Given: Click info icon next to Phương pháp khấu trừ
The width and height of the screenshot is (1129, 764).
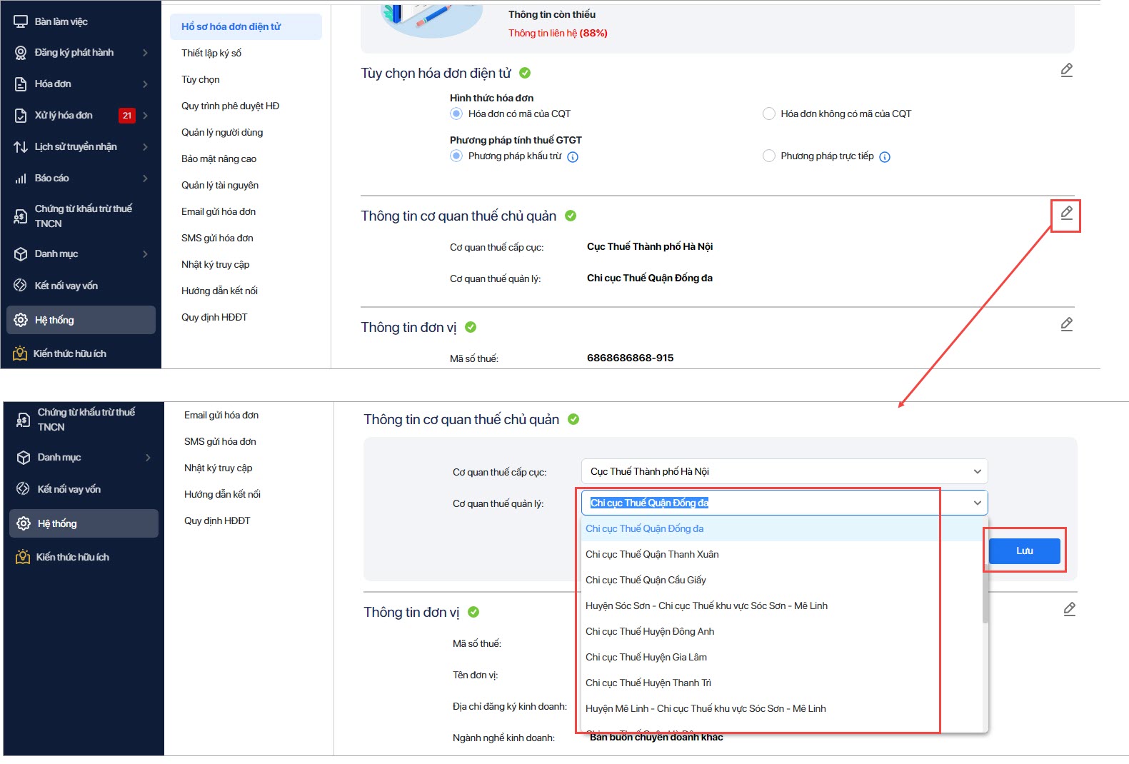Looking at the screenshot, I should (573, 157).
